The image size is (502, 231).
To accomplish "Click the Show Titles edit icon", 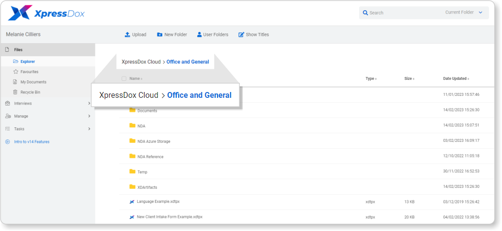I will pos(241,34).
